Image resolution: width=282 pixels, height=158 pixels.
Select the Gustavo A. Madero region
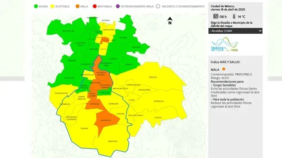tap(101, 73)
